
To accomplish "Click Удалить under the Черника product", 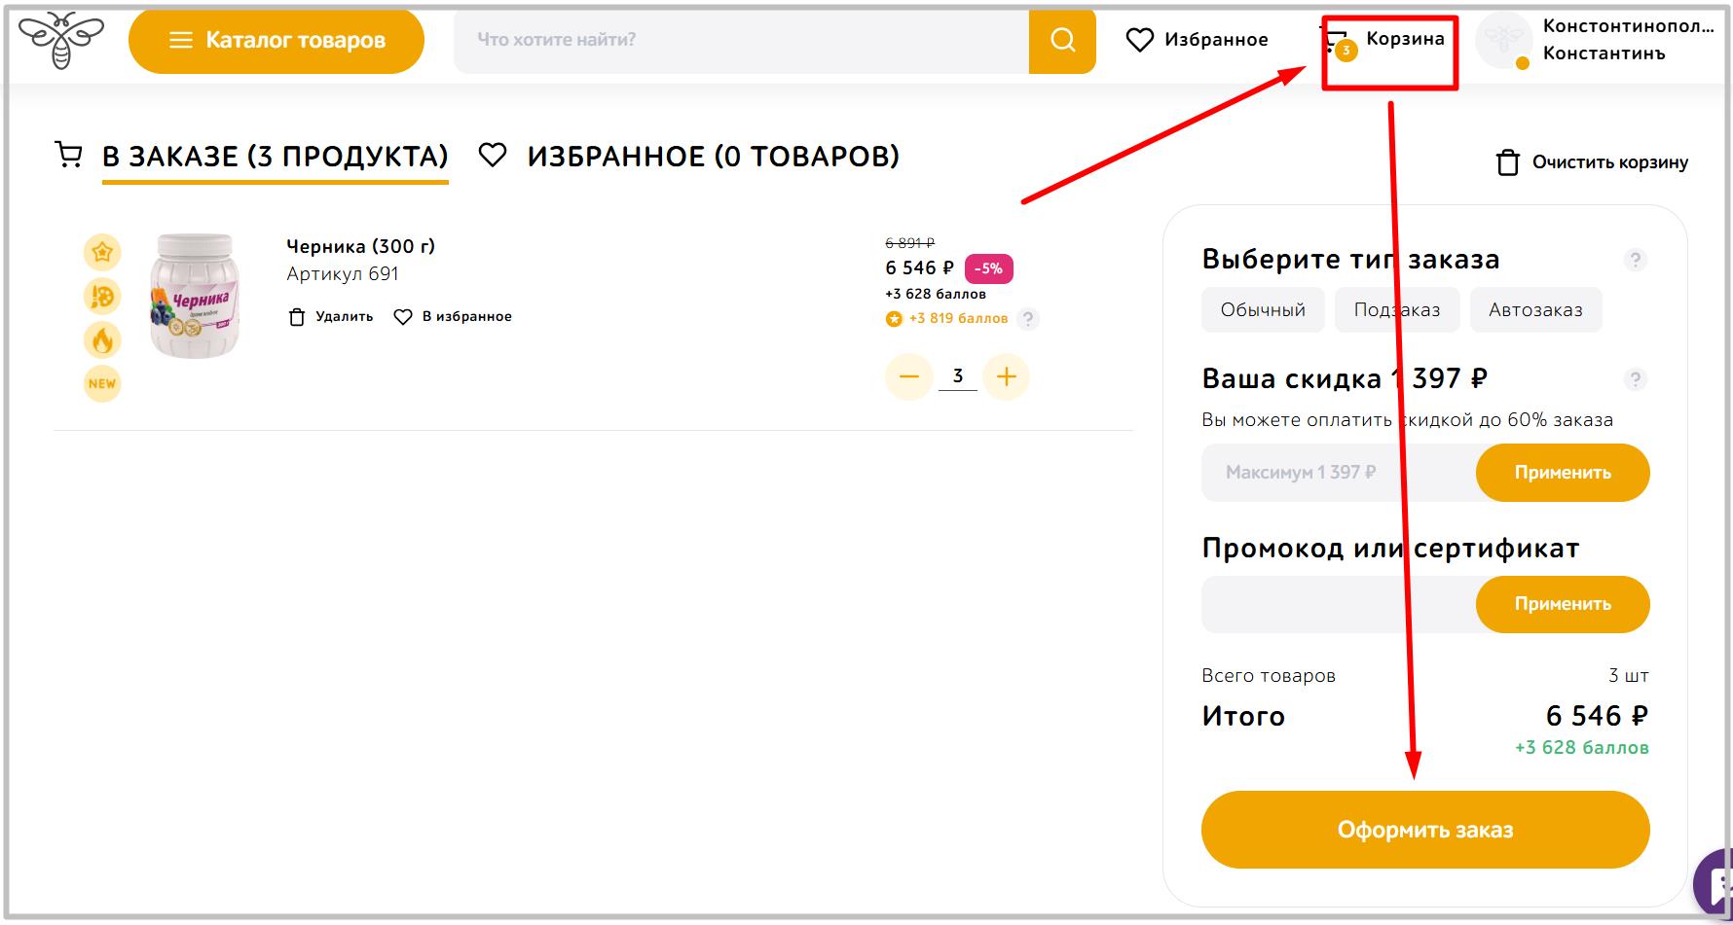I will click(332, 317).
